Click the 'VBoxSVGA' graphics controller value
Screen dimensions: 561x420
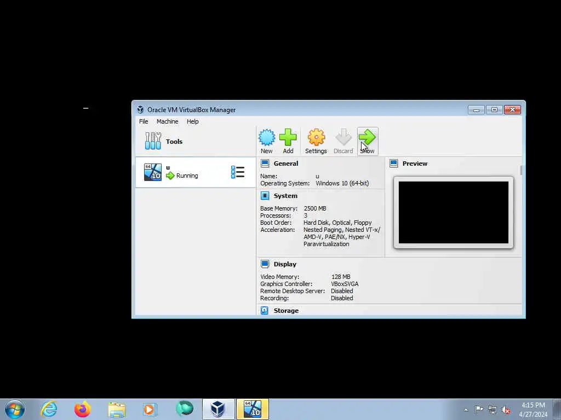(x=345, y=284)
